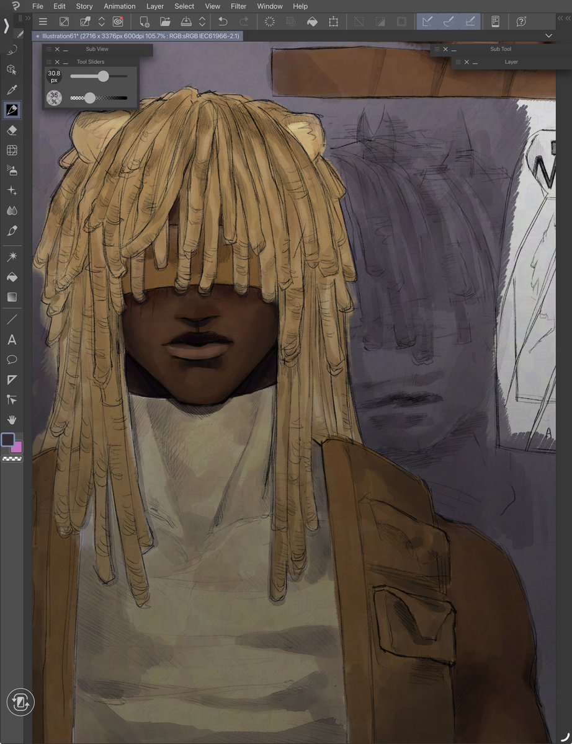Select the pink sub color swatch
The height and width of the screenshot is (744, 572).
pyautogui.click(x=17, y=448)
